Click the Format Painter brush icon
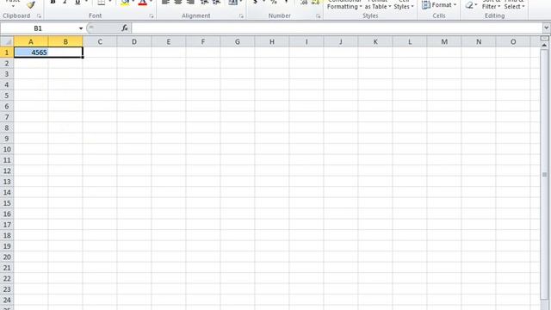Screen dimensions: 551x310 [x=31, y=4]
